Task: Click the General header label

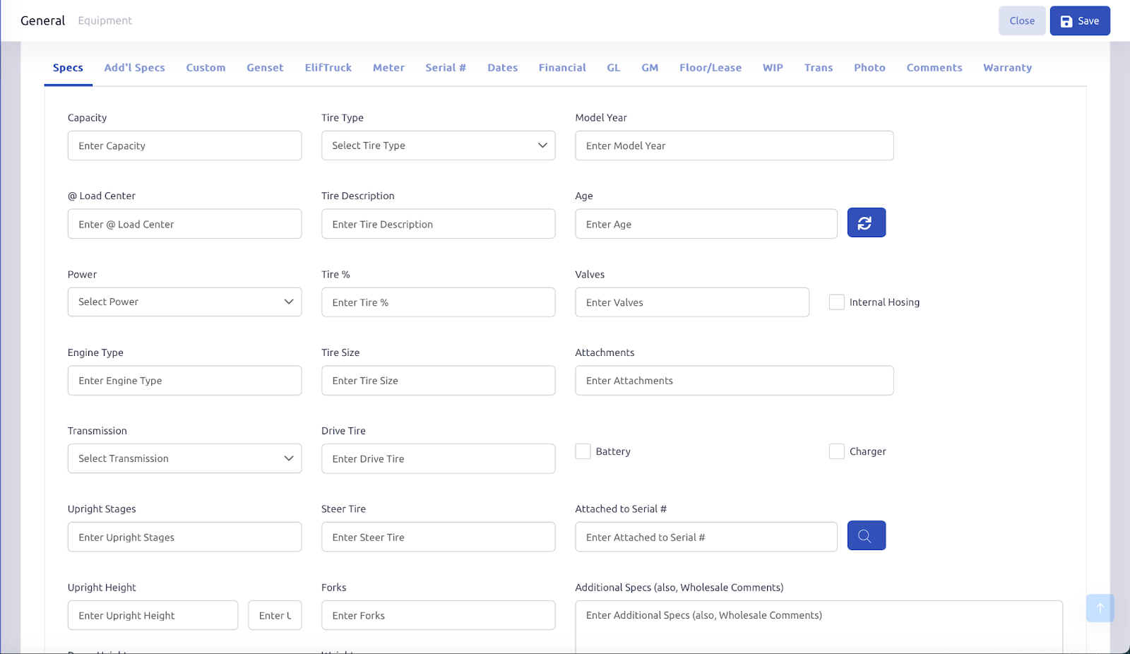Action: [42, 20]
